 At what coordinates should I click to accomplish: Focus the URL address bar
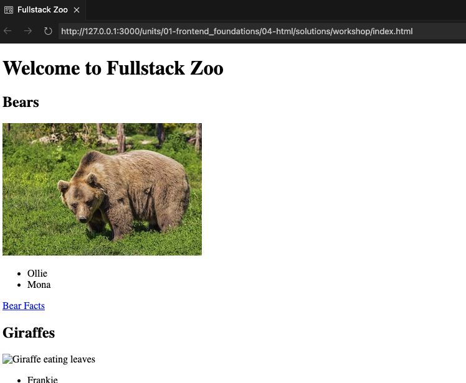(249, 31)
